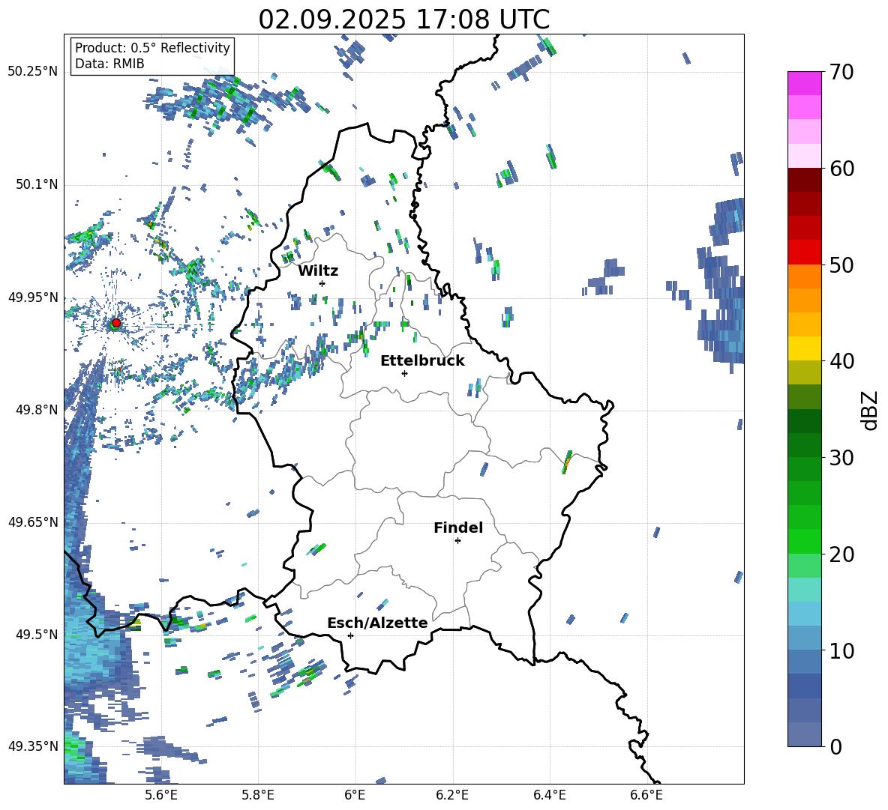The width and height of the screenshot is (888, 810).
Task: Click the 49.95°N latitude label
Action: [x=33, y=297]
